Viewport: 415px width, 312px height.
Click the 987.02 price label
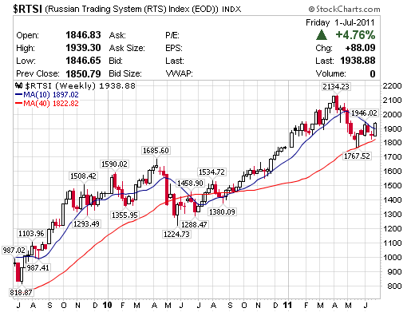point(14,250)
